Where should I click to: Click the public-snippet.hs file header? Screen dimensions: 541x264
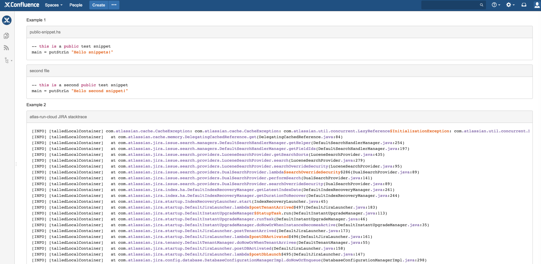click(279, 32)
